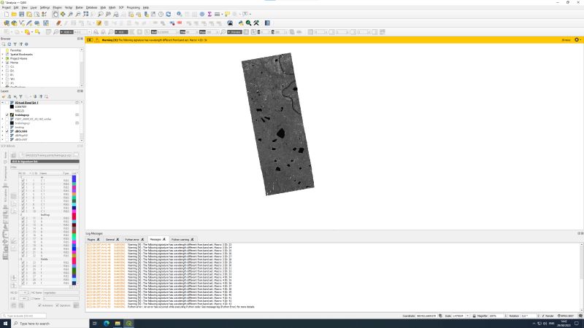This screenshot has width=584, height=328.
Task: Toggle the 2001_2000 layer visibility checkbox
Action: 7,119
